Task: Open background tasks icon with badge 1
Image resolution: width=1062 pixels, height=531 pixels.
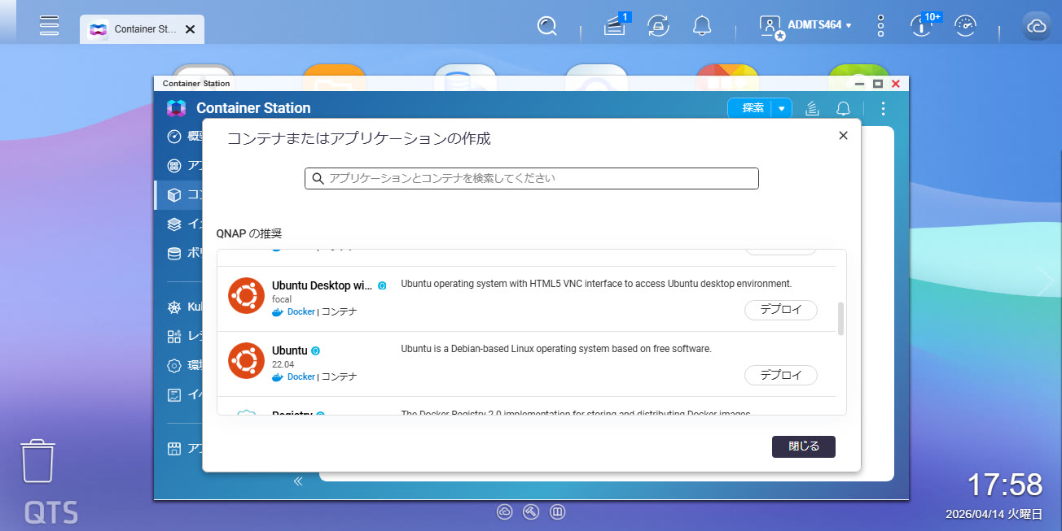Action: coord(614,26)
